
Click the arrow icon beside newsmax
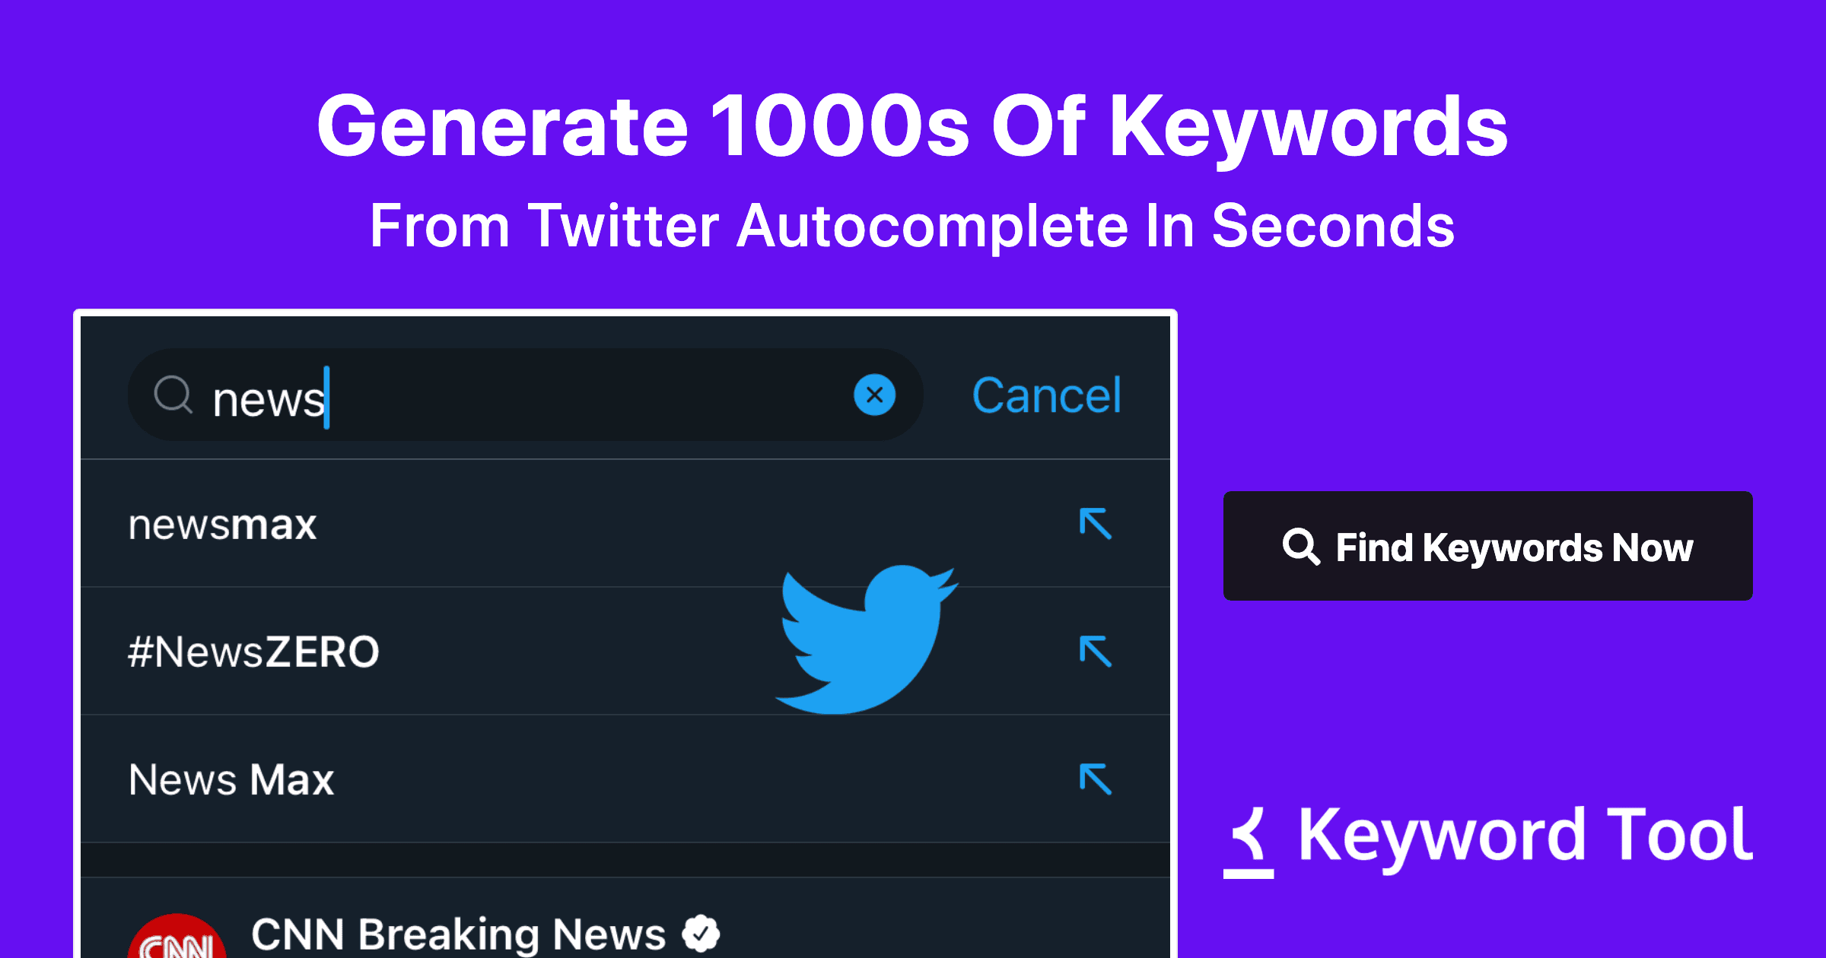click(x=1096, y=524)
